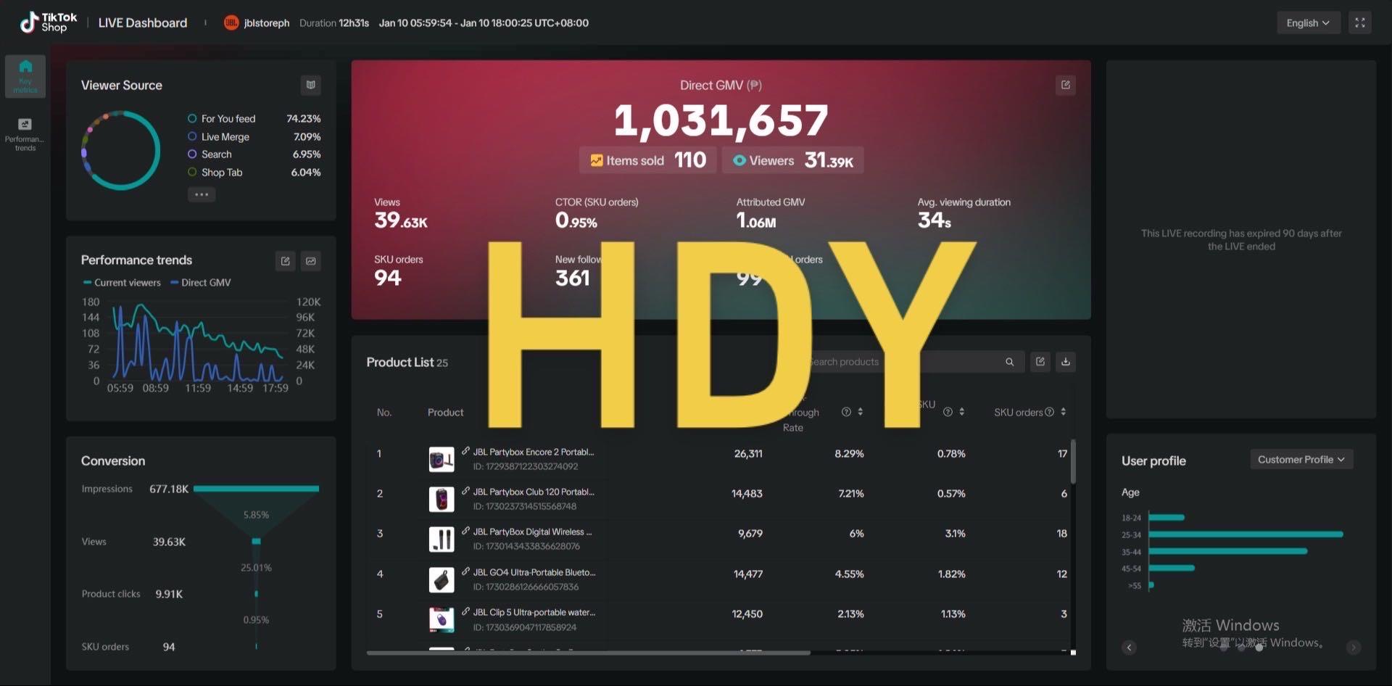Click the product list horizontal scrollbar

(x=588, y=653)
